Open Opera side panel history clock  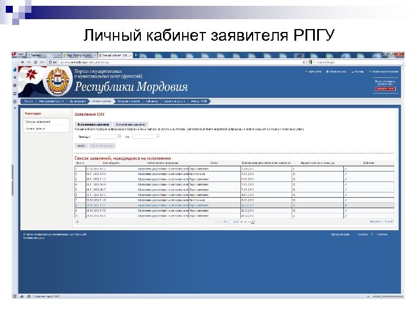15,101
